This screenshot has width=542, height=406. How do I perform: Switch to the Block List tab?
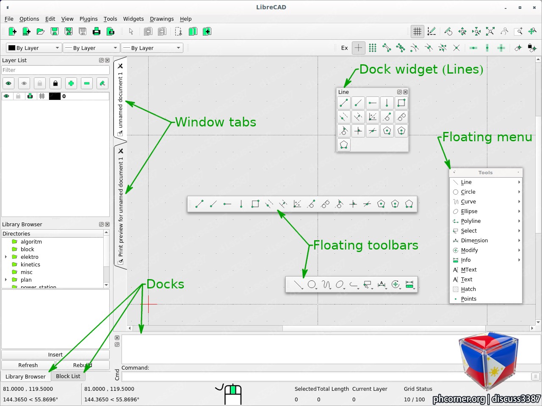pos(68,376)
